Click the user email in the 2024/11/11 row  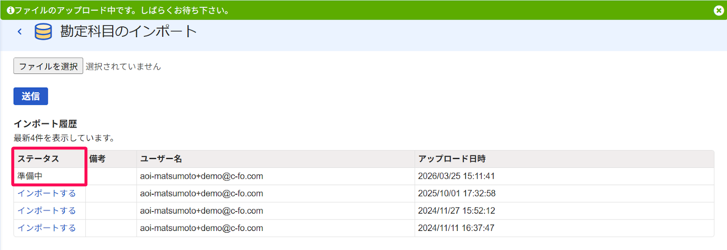click(201, 228)
